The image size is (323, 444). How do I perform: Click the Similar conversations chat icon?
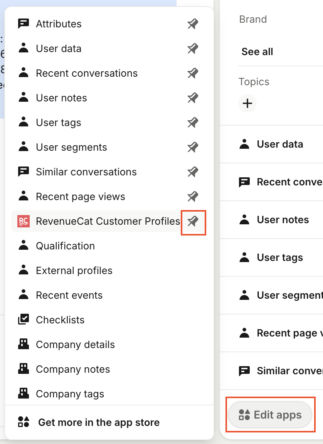point(24,172)
